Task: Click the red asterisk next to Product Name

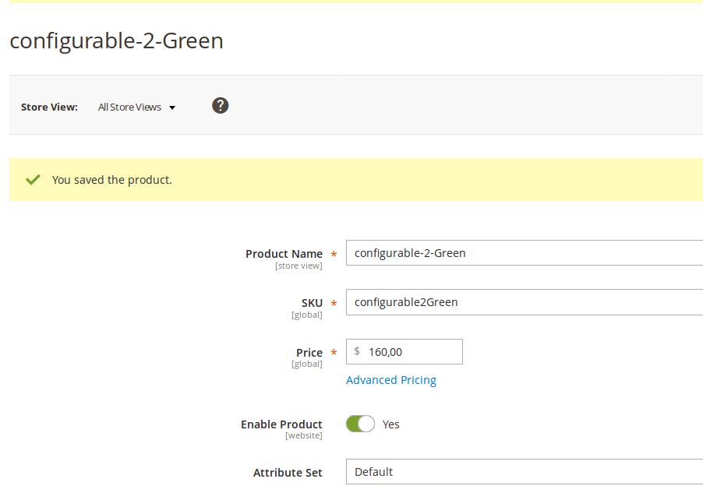Action: (334, 255)
